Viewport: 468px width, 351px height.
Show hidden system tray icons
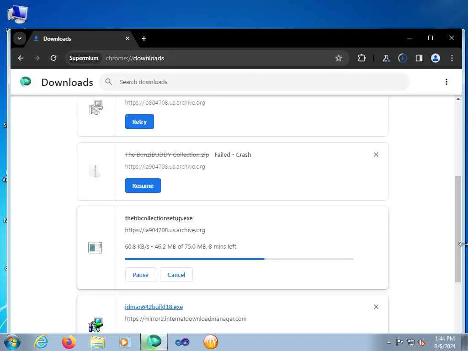click(388, 342)
